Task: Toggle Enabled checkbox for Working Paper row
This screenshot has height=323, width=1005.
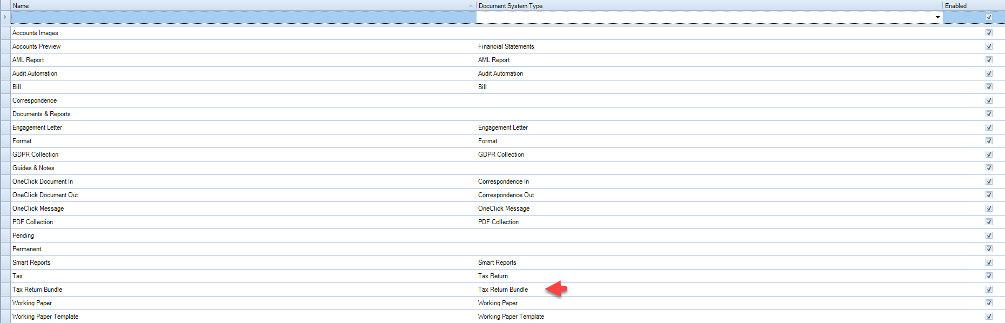Action: 989,303
